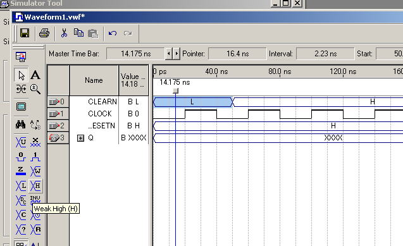The height and width of the screenshot is (246, 403).
Task: Select the Zoom magnifier tool
Action: pyautogui.click(x=35, y=89)
